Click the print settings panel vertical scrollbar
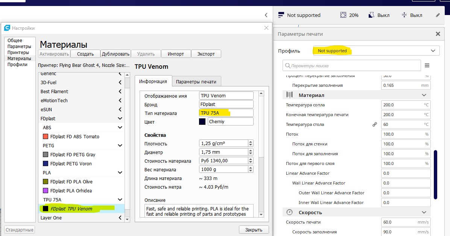Viewport: 450px width, 236px height. coord(436,174)
